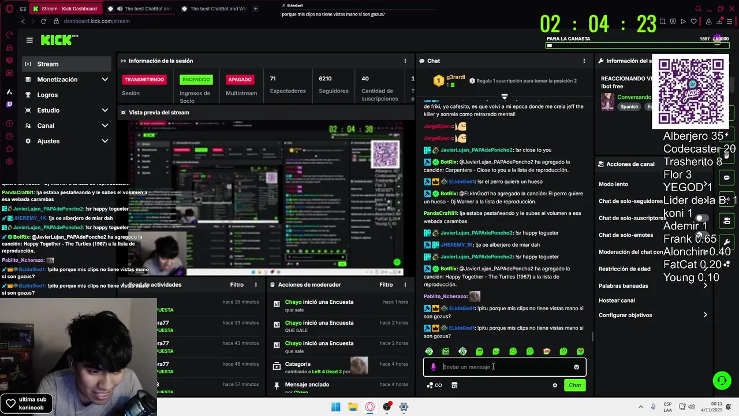Click the taskbar volume microphone icon

coord(653,407)
